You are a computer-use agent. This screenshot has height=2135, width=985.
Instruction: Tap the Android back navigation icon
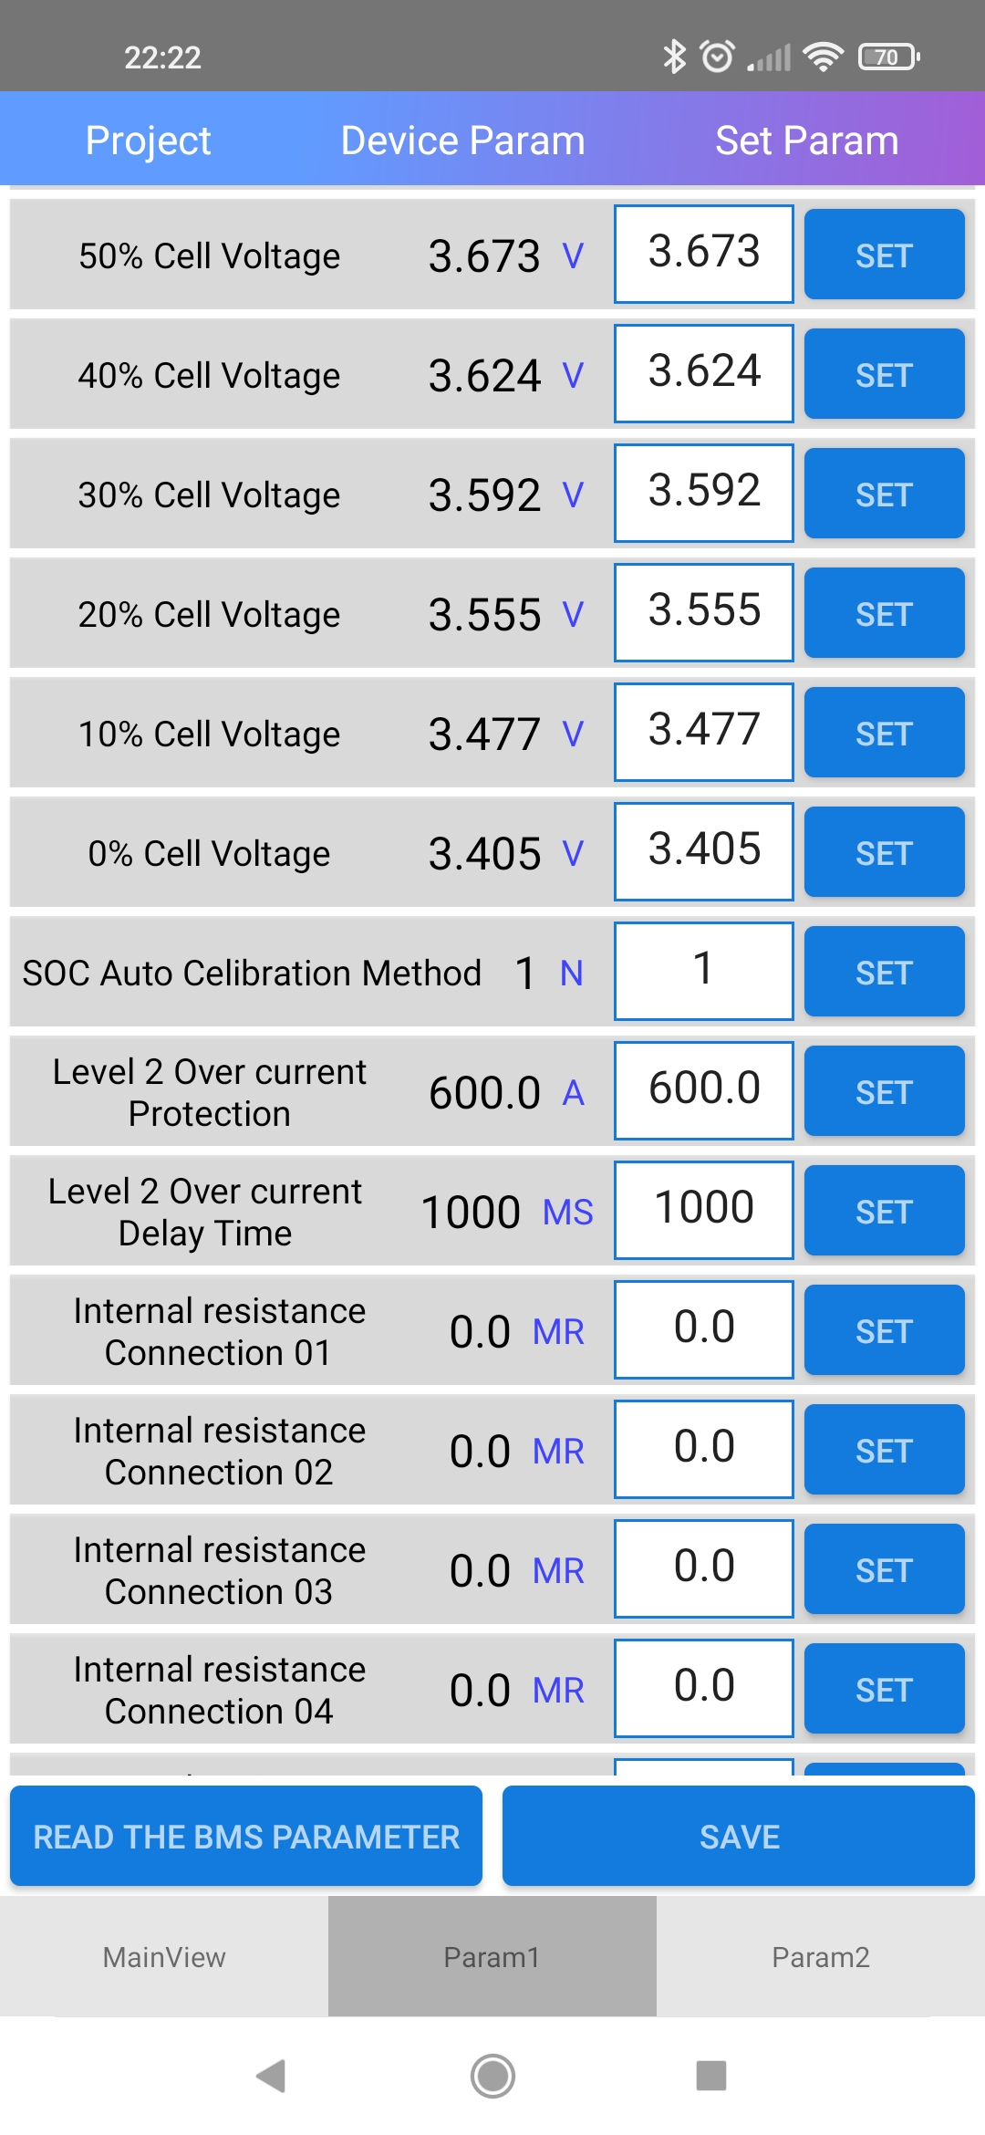click(271, 2076)
